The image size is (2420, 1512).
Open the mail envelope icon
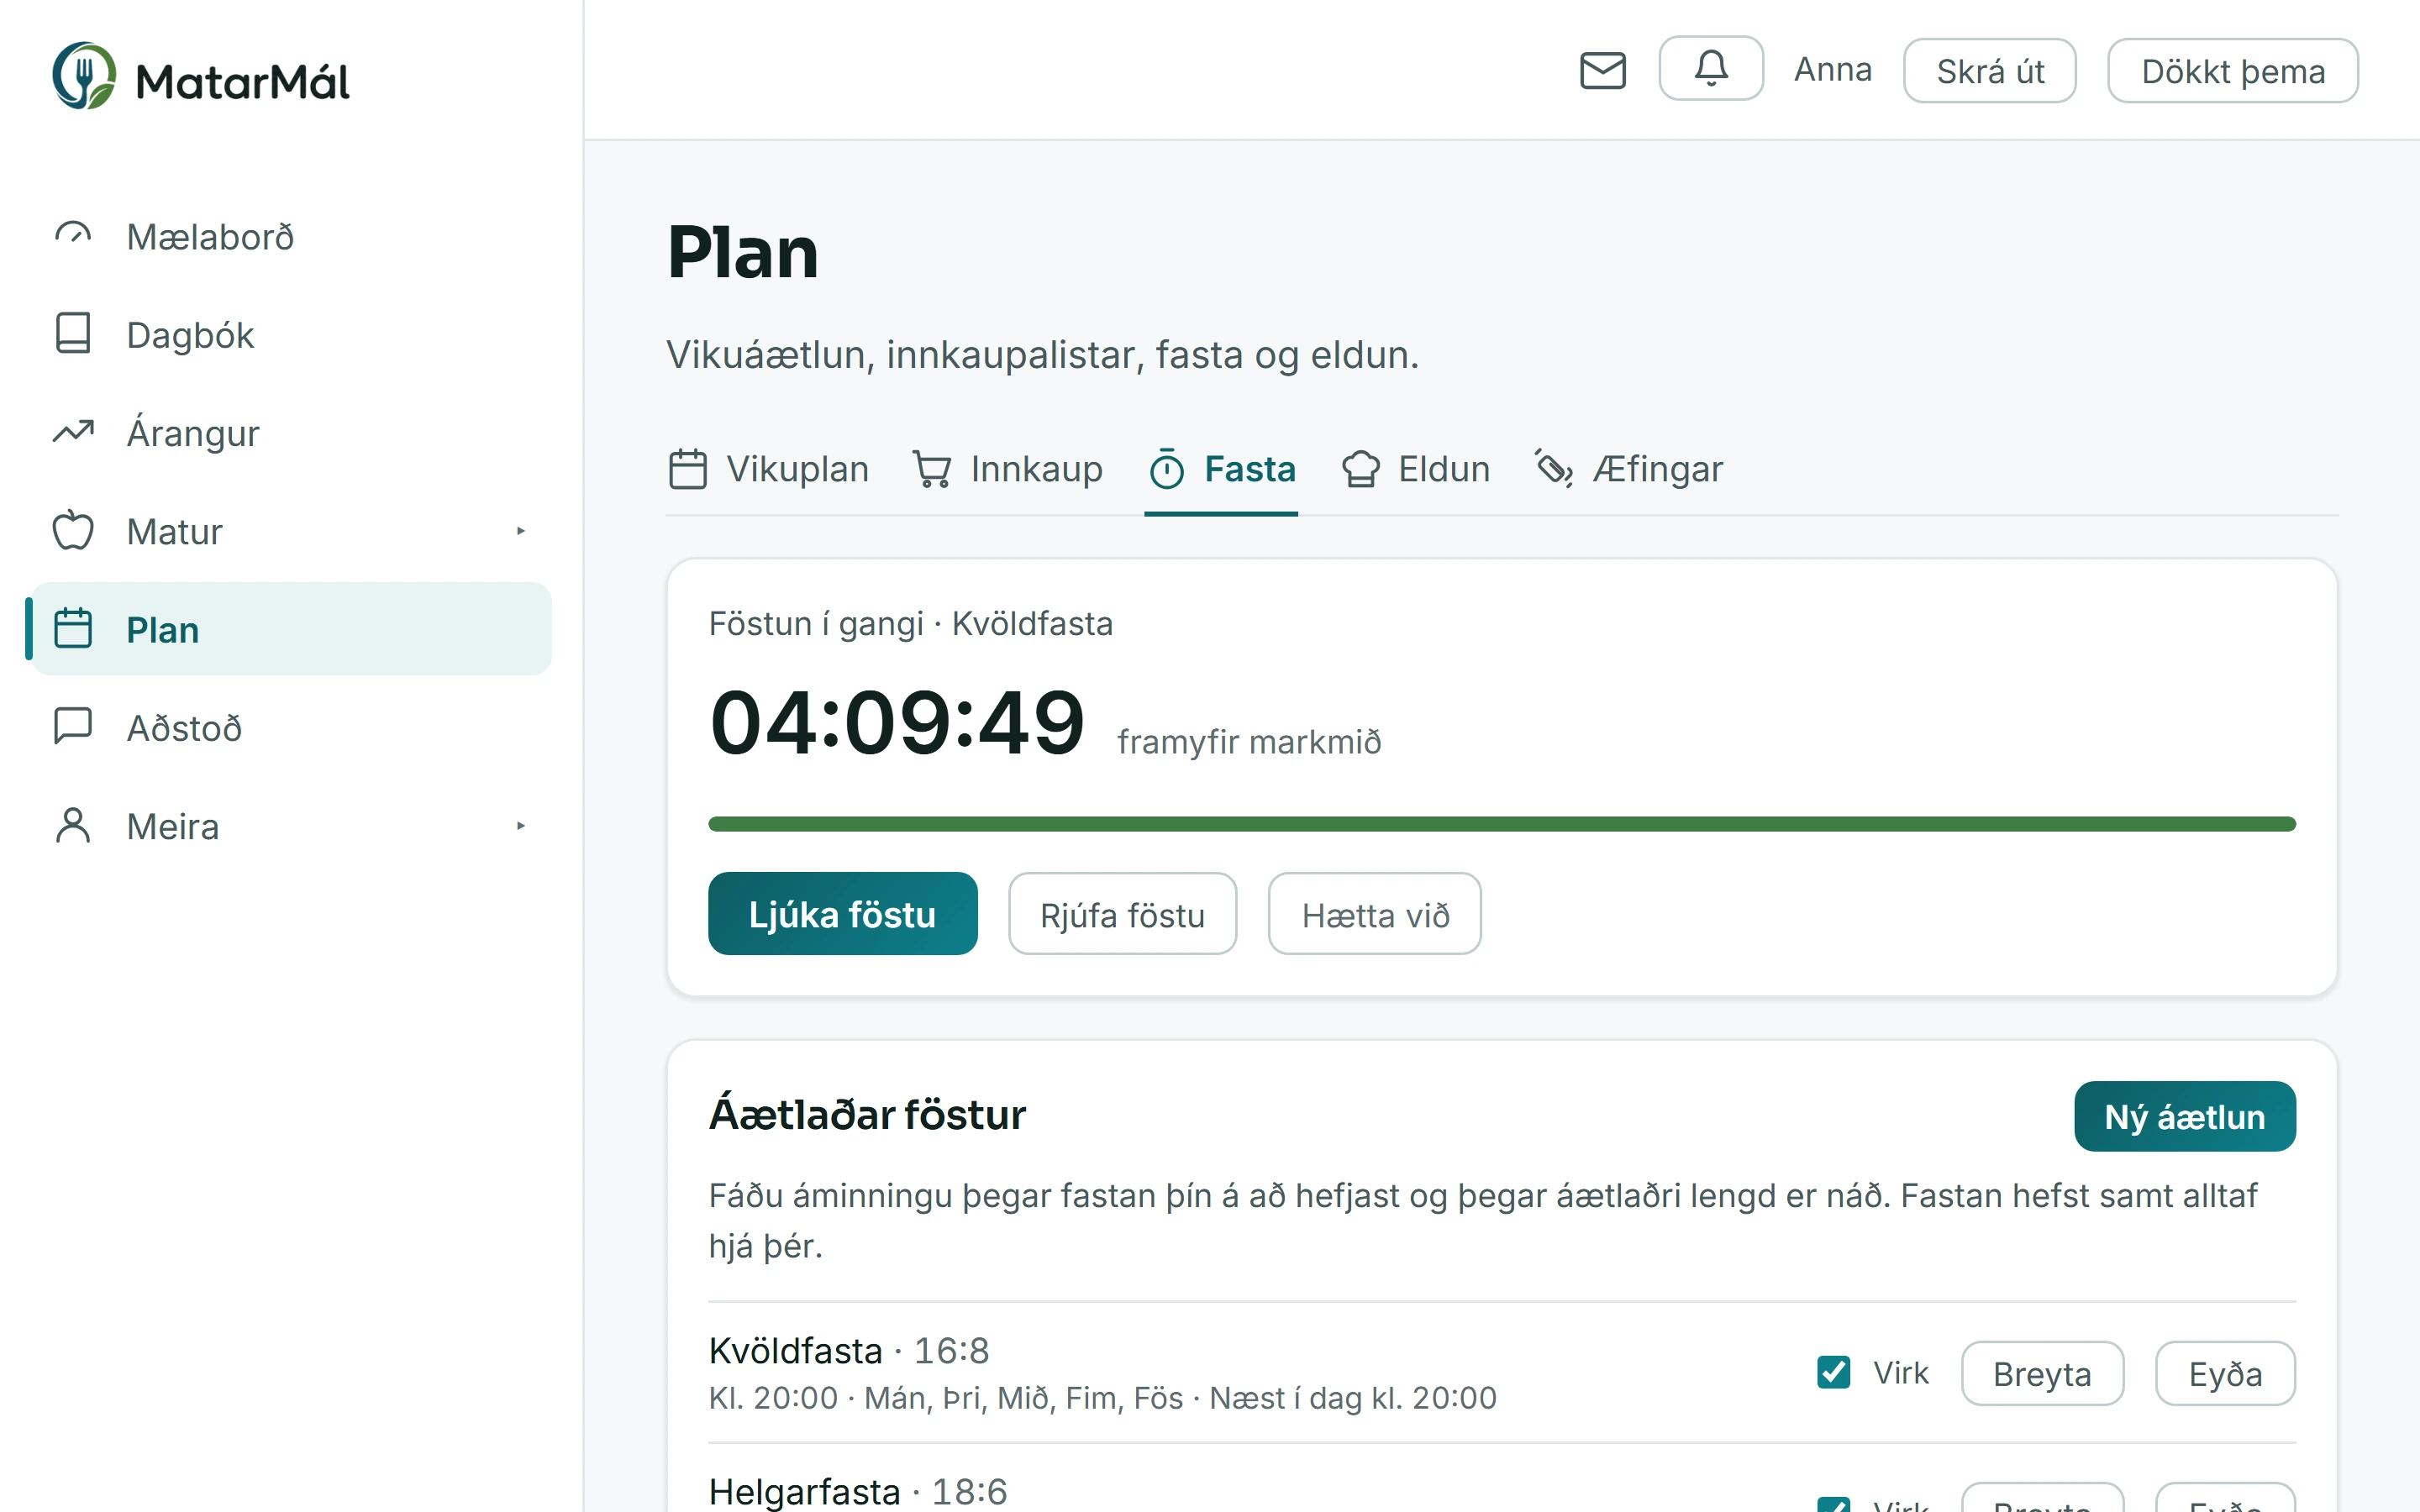pos(1602,71)
